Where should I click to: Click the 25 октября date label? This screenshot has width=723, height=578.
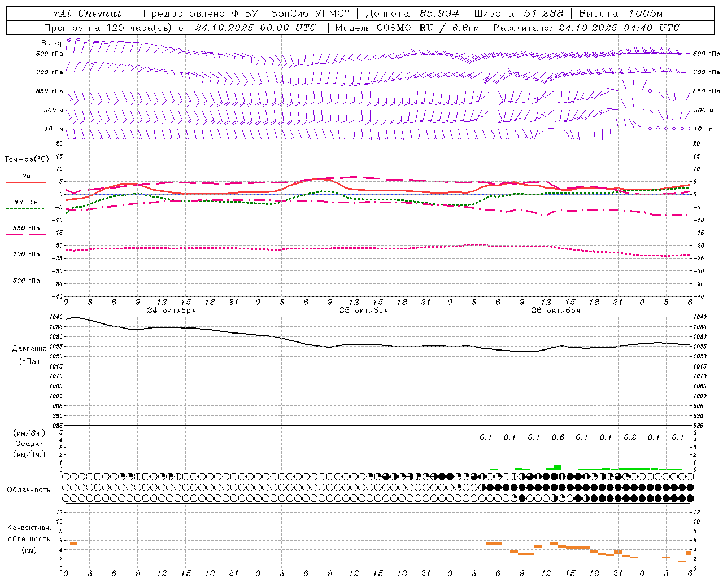click(x=364, y=310)
